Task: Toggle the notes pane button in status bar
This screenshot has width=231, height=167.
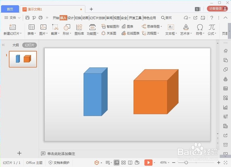Action: tap(108, 163)
